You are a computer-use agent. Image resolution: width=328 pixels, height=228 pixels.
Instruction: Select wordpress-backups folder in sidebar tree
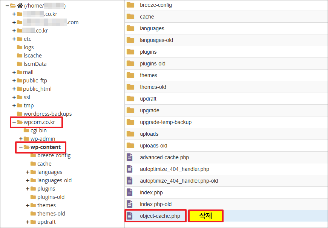pos(48,114)
